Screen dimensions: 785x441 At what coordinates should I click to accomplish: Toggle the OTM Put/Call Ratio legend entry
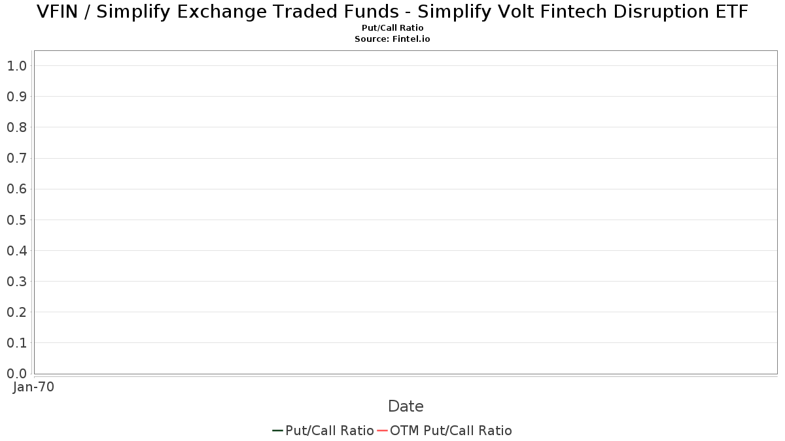(x=445, y=431)
